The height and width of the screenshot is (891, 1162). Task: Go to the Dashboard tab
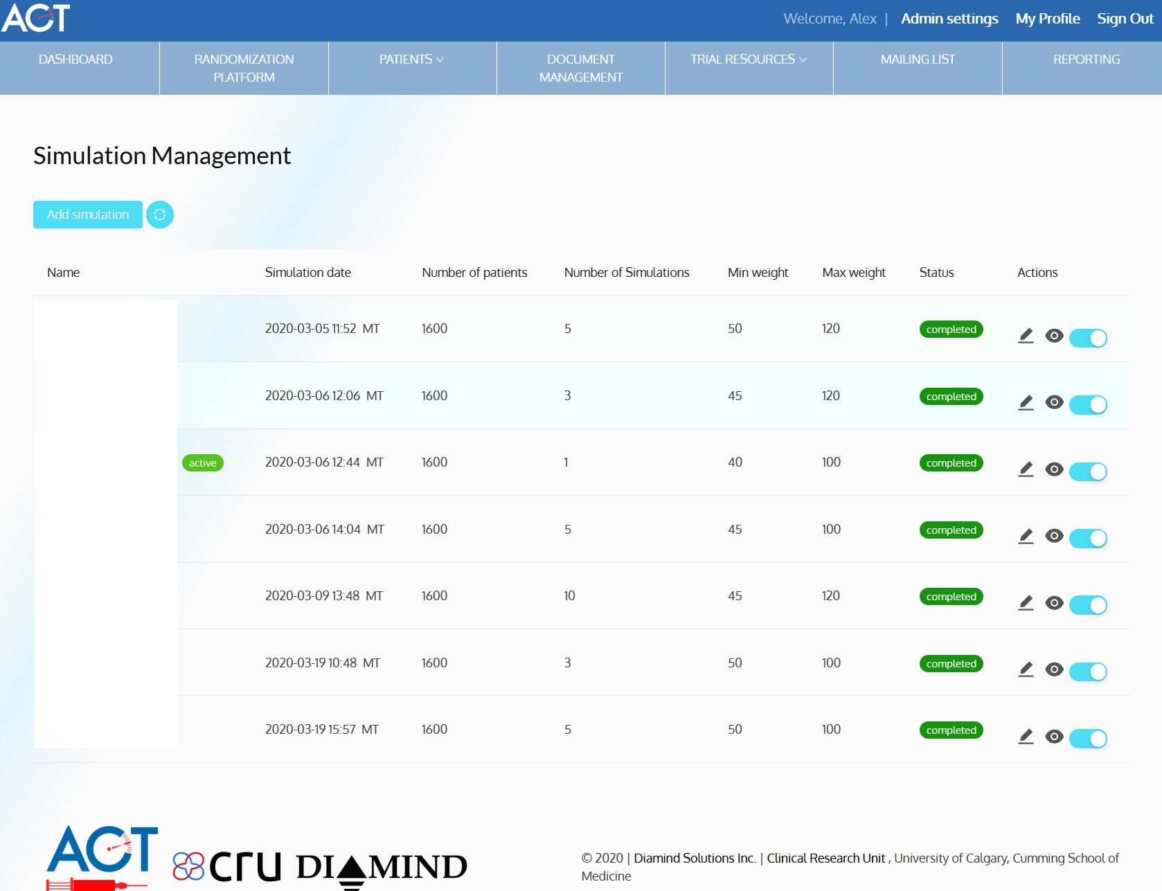pyautogui.click(x=75, y=60)
